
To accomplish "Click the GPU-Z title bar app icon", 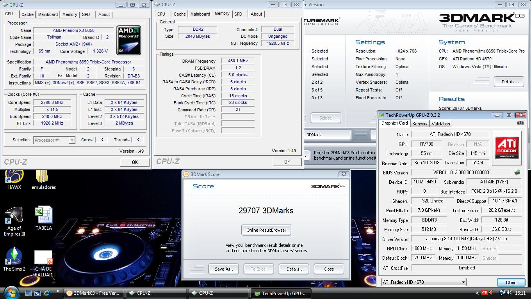I will (381, 115).
